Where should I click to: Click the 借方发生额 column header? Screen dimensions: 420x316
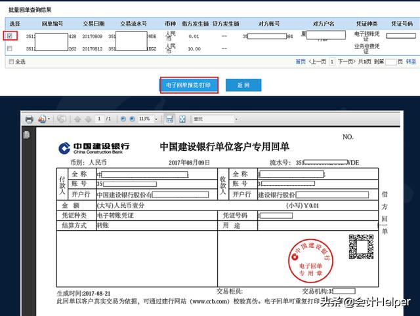click(196, 24)
